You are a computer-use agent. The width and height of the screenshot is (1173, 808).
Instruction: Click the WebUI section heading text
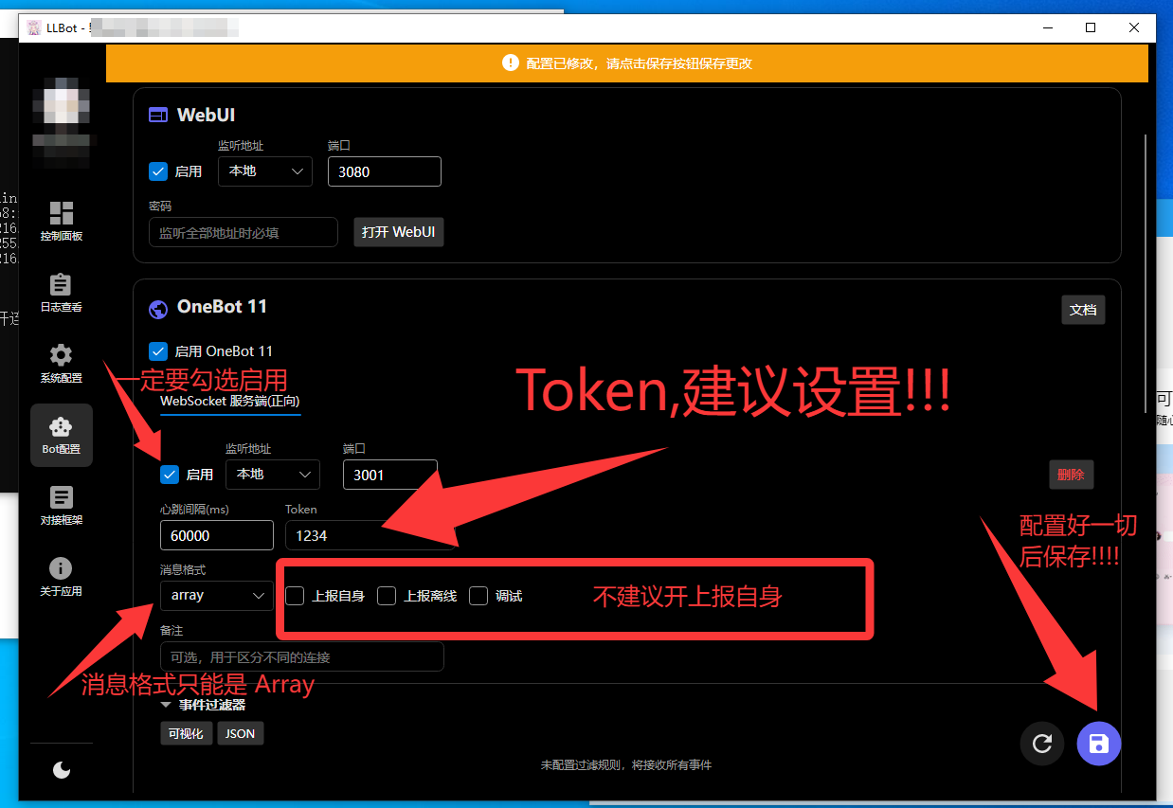tap(207, 115)
